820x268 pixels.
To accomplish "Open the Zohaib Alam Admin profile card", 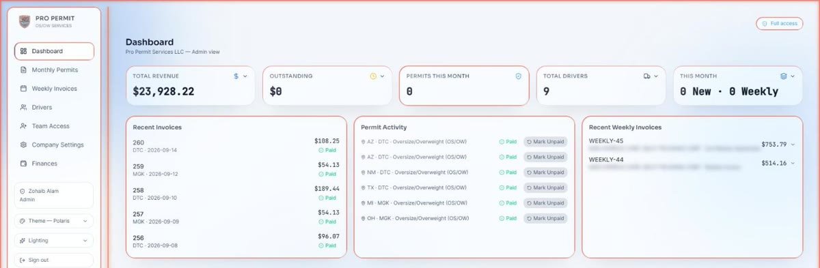I will point(54,195).
